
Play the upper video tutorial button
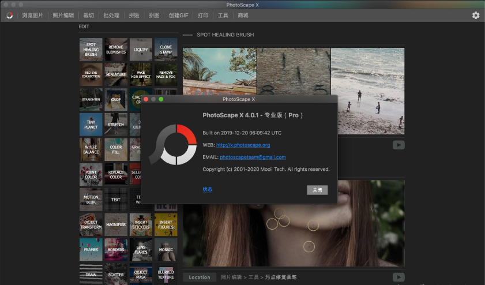click(398, 145)
